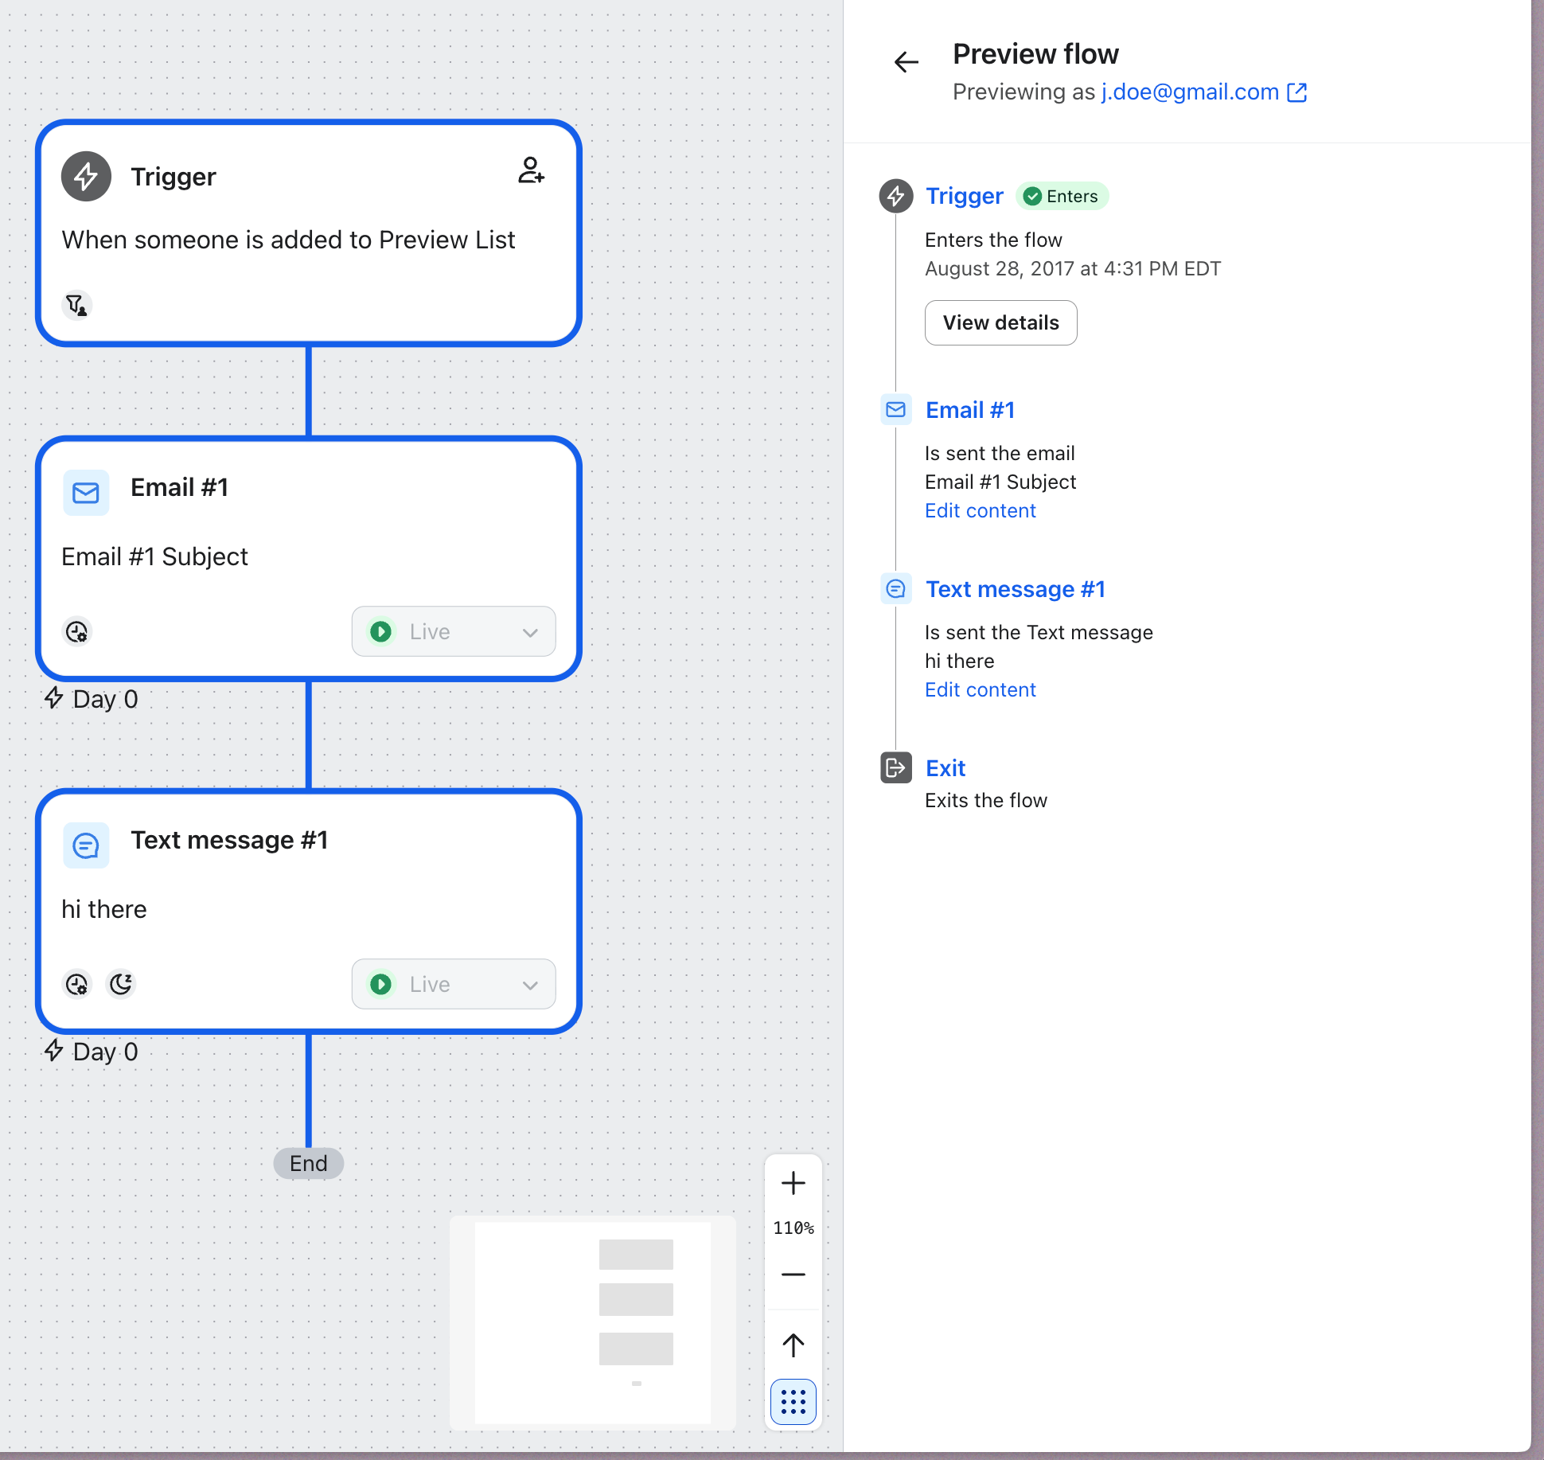Image resolution: width=1544 pixels, height=1460 pixels.
Task: Click the minimap thumbnail of the flow
Action: (x=592, y=1322)
